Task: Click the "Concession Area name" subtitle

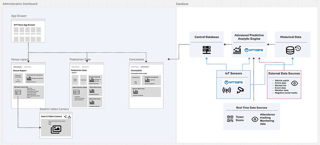Action: (139, 73)
